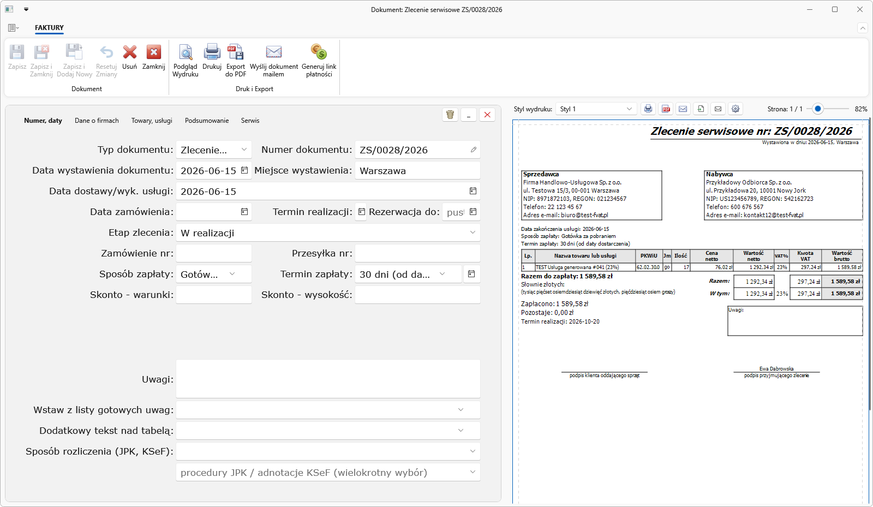
Task: Click the Drukuj printer icon in ribbon
Action: pos(212,52)
